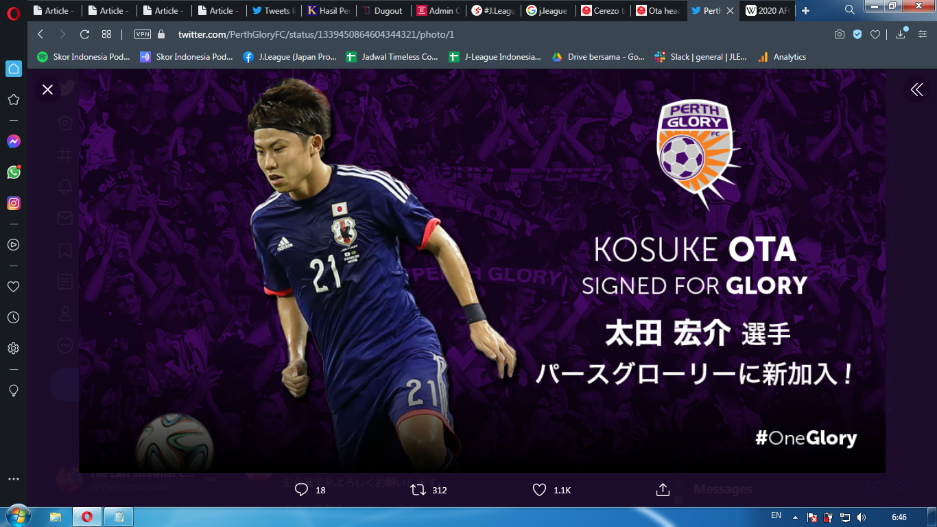937x527 pixels.
Task: Click Opera icon in the taskbar
Action: [87, 517]
